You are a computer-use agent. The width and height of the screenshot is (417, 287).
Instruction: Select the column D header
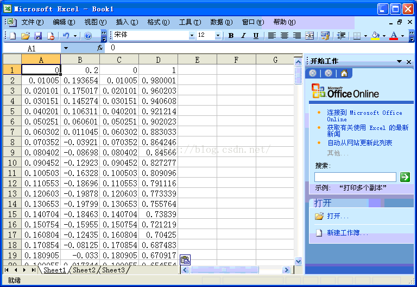click(158, 60)
